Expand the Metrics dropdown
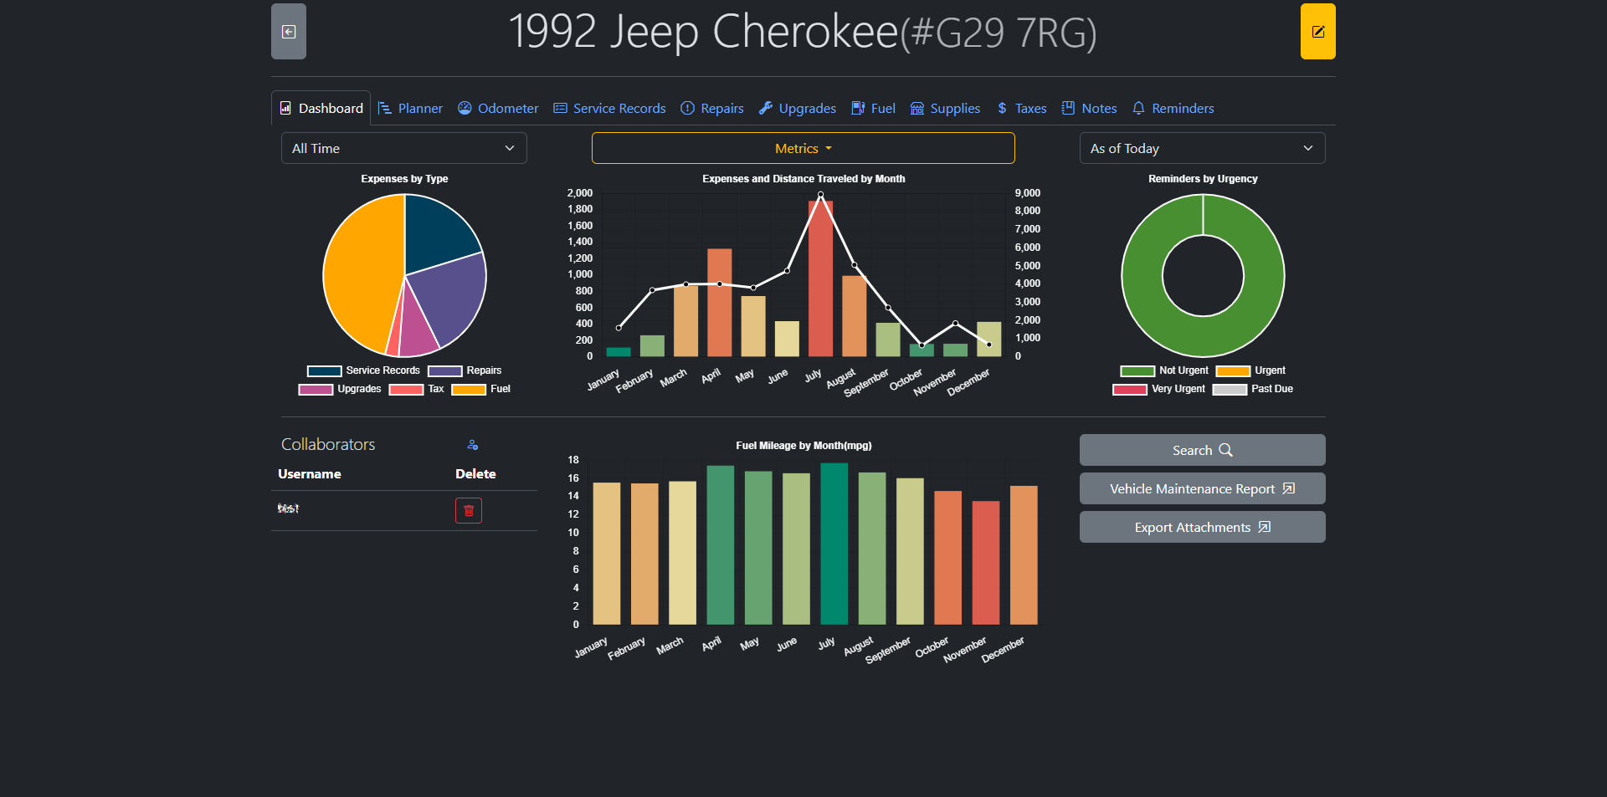Viewport: 1607px width, 797px height. (x=803, y=149)
